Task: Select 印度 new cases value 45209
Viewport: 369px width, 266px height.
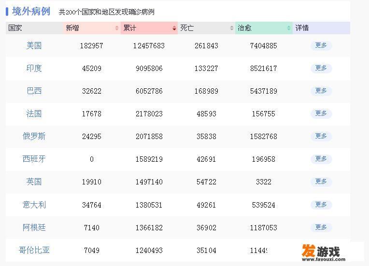Action: 92,69
